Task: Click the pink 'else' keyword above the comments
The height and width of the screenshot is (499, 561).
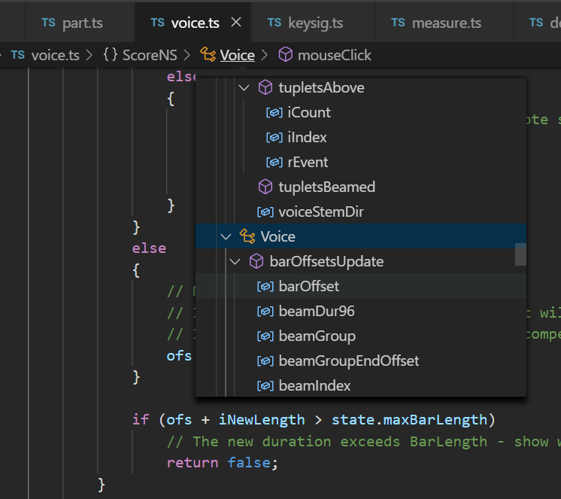Action: point(149,248)
